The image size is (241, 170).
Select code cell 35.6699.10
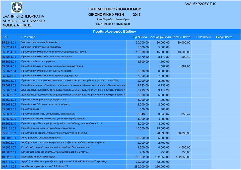[x=10, y=124]
